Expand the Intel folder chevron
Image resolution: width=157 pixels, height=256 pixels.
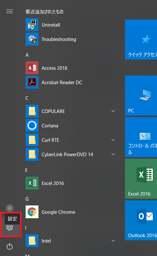click(113, 241)
